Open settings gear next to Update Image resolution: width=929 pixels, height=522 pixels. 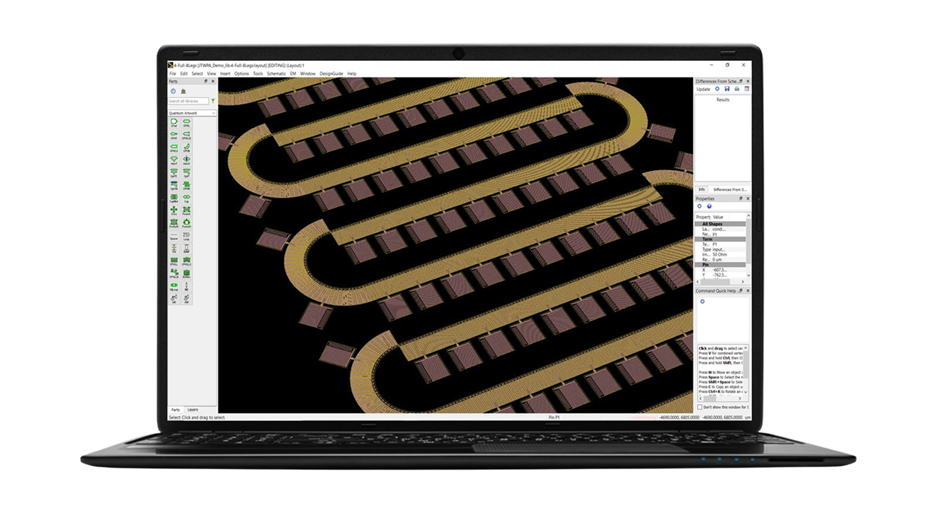click(717, 89)
